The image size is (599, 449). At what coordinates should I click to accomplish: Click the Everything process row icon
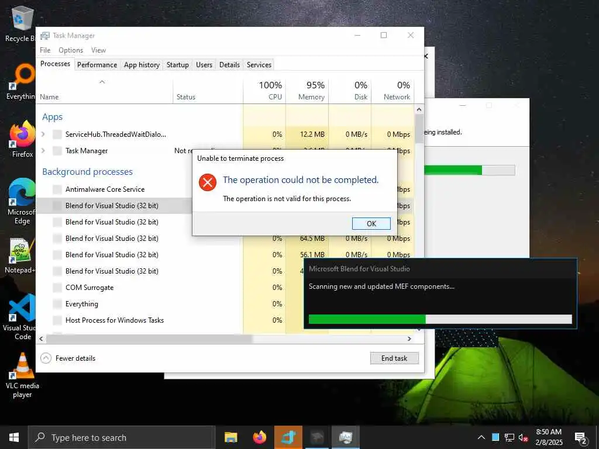(57, 304)
